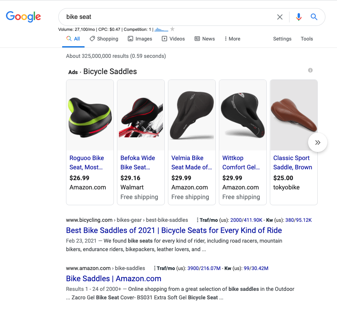
Task: Open the Velmia Bike Seat Made of... link
Action: click(x=191, y=162)
